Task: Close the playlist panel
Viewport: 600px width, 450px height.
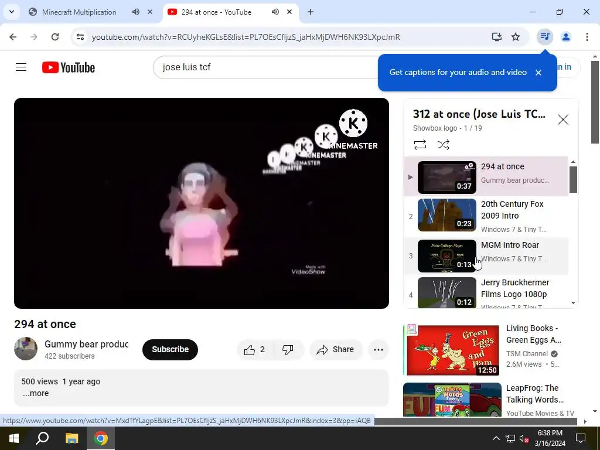Action: click(x=563, y=120)
